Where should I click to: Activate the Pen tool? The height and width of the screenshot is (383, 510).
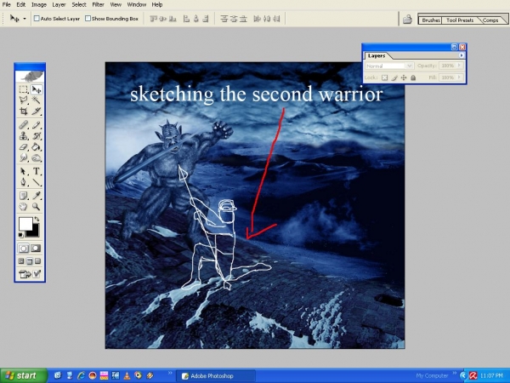click(23, 182)
